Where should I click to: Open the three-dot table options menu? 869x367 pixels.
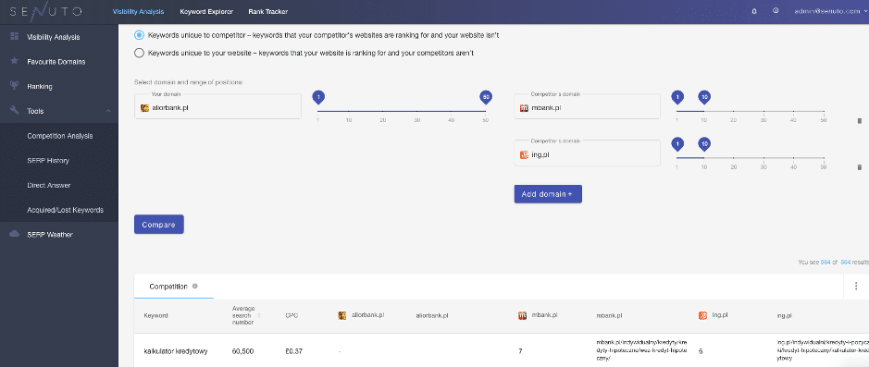click(856, 287)
